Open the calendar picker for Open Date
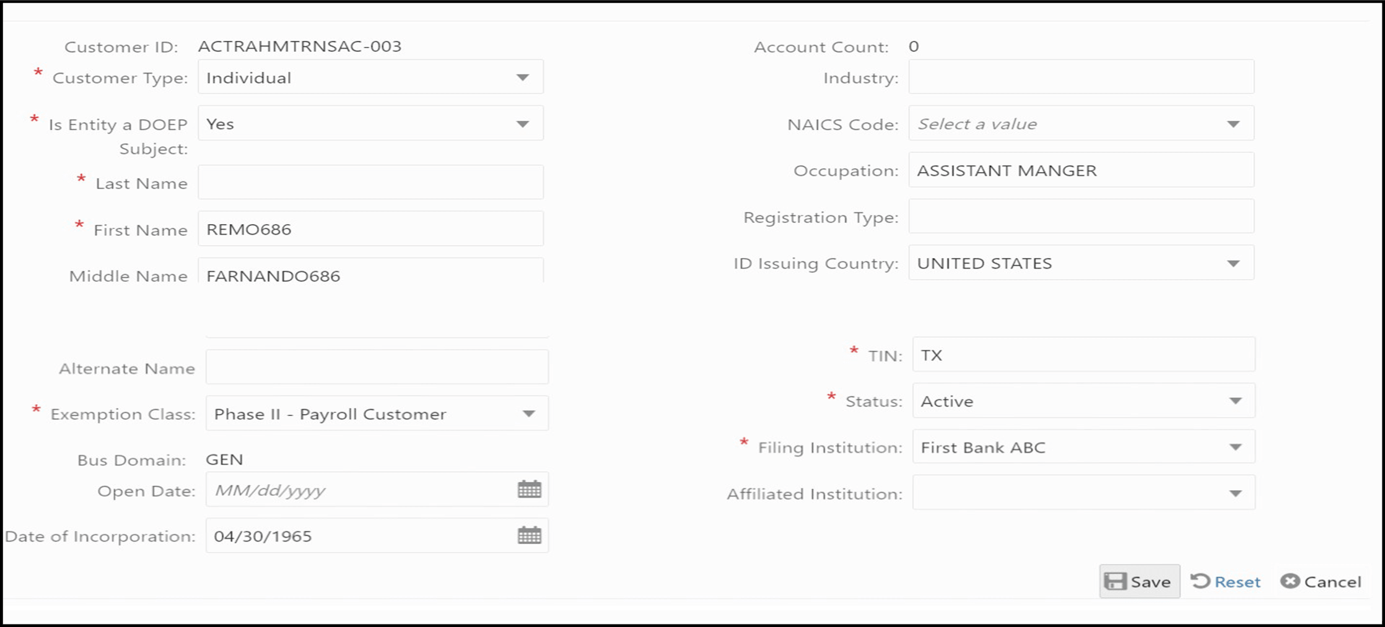 (x=530, y=489)
